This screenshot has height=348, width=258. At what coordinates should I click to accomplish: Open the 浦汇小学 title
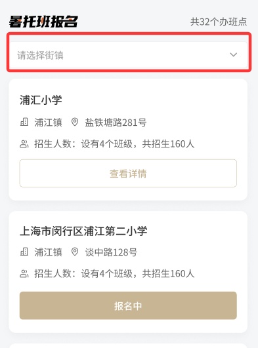click(41, 100)
